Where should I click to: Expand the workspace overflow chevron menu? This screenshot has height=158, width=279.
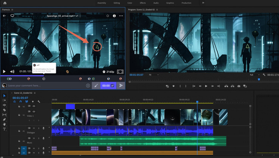click(x=203, y=3)
